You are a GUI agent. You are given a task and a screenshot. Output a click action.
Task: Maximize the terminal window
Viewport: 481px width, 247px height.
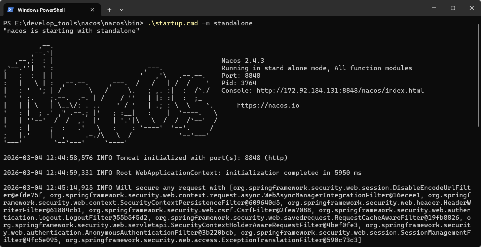coord(453,8)
